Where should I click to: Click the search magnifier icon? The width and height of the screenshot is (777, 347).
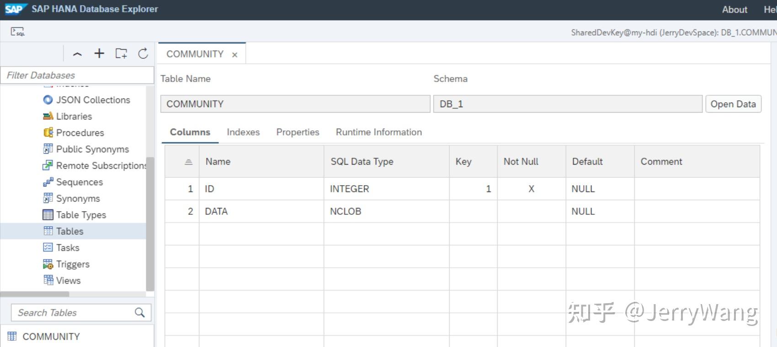pyautogui.click(x=140, y=312)
